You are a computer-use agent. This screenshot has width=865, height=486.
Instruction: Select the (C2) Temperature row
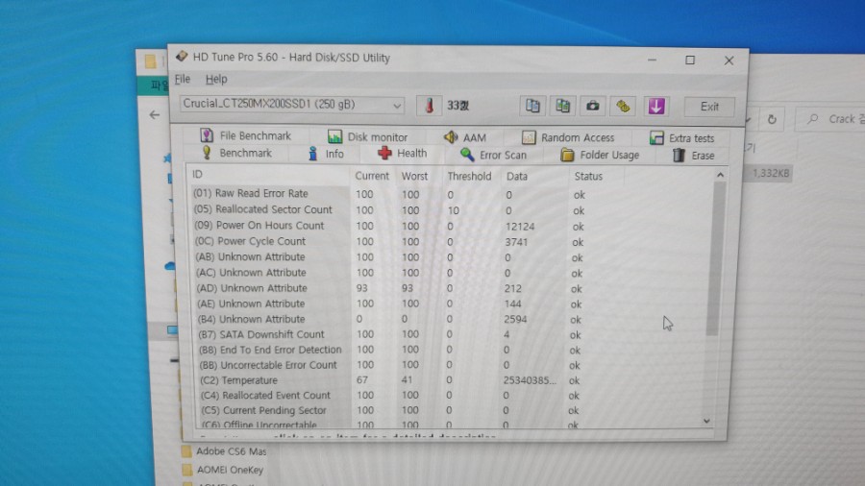[x=452, y=380]
